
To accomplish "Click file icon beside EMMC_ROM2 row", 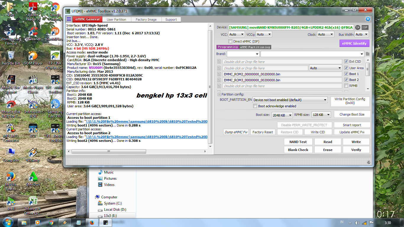I will pos(219,74).
